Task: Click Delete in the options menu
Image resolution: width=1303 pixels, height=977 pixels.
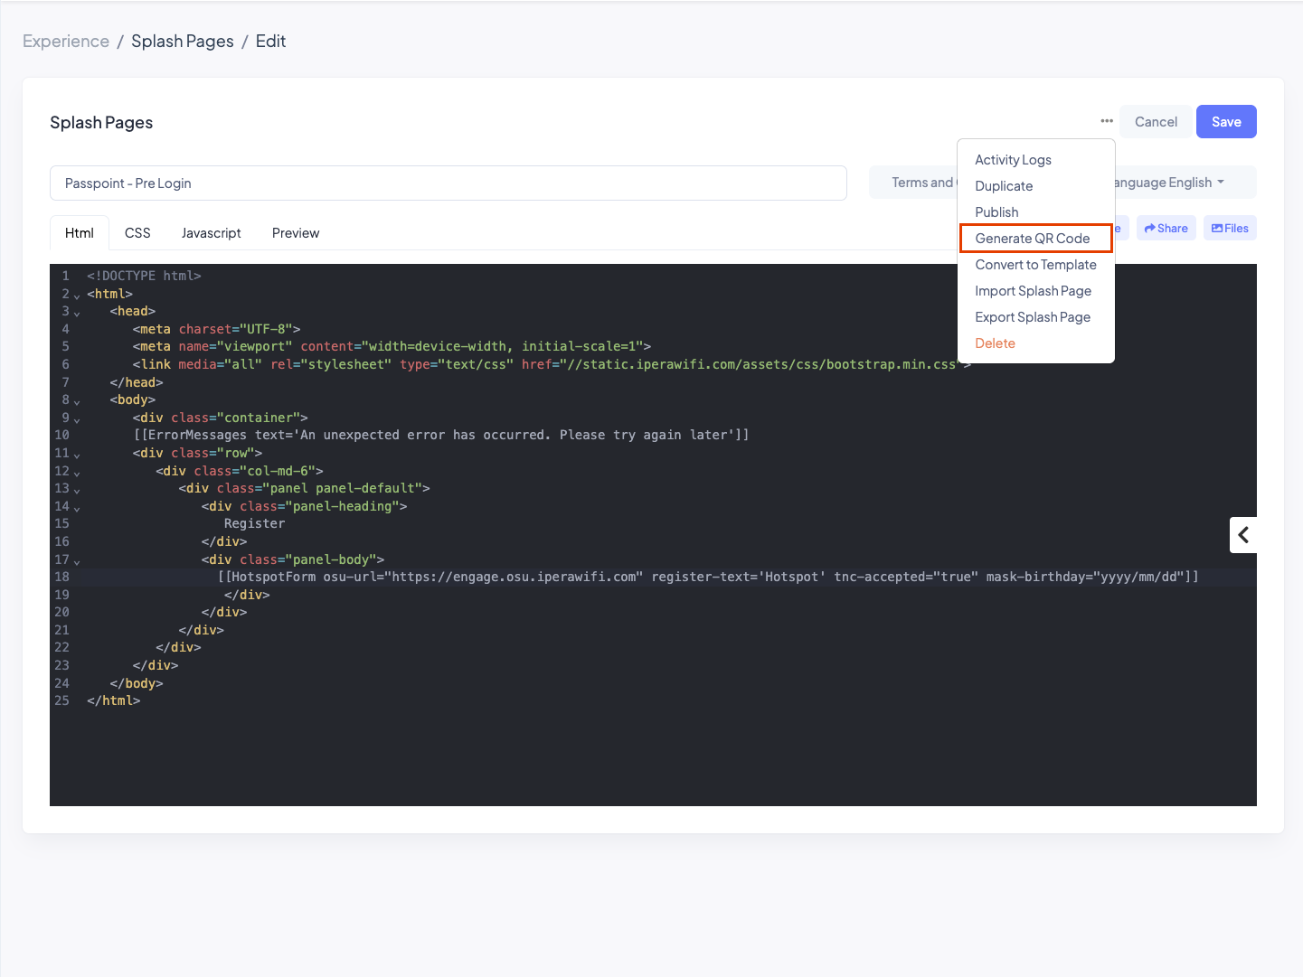Action: click(995, 343)
